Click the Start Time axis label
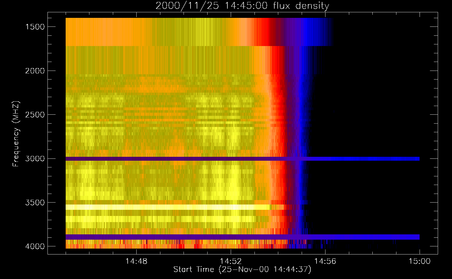The image size is (452, 279). [242, 270]
